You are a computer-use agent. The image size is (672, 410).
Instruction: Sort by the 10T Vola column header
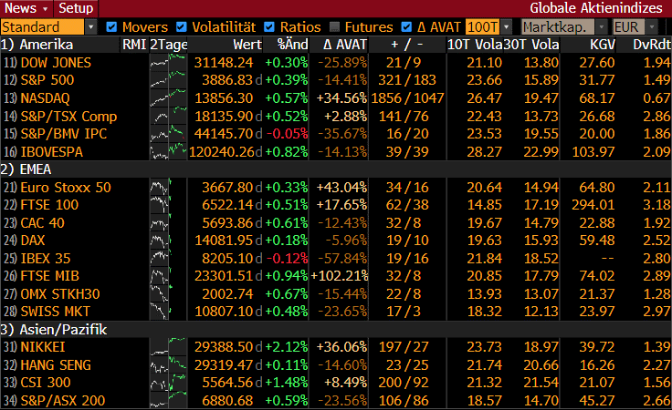(x=475, y=45)
